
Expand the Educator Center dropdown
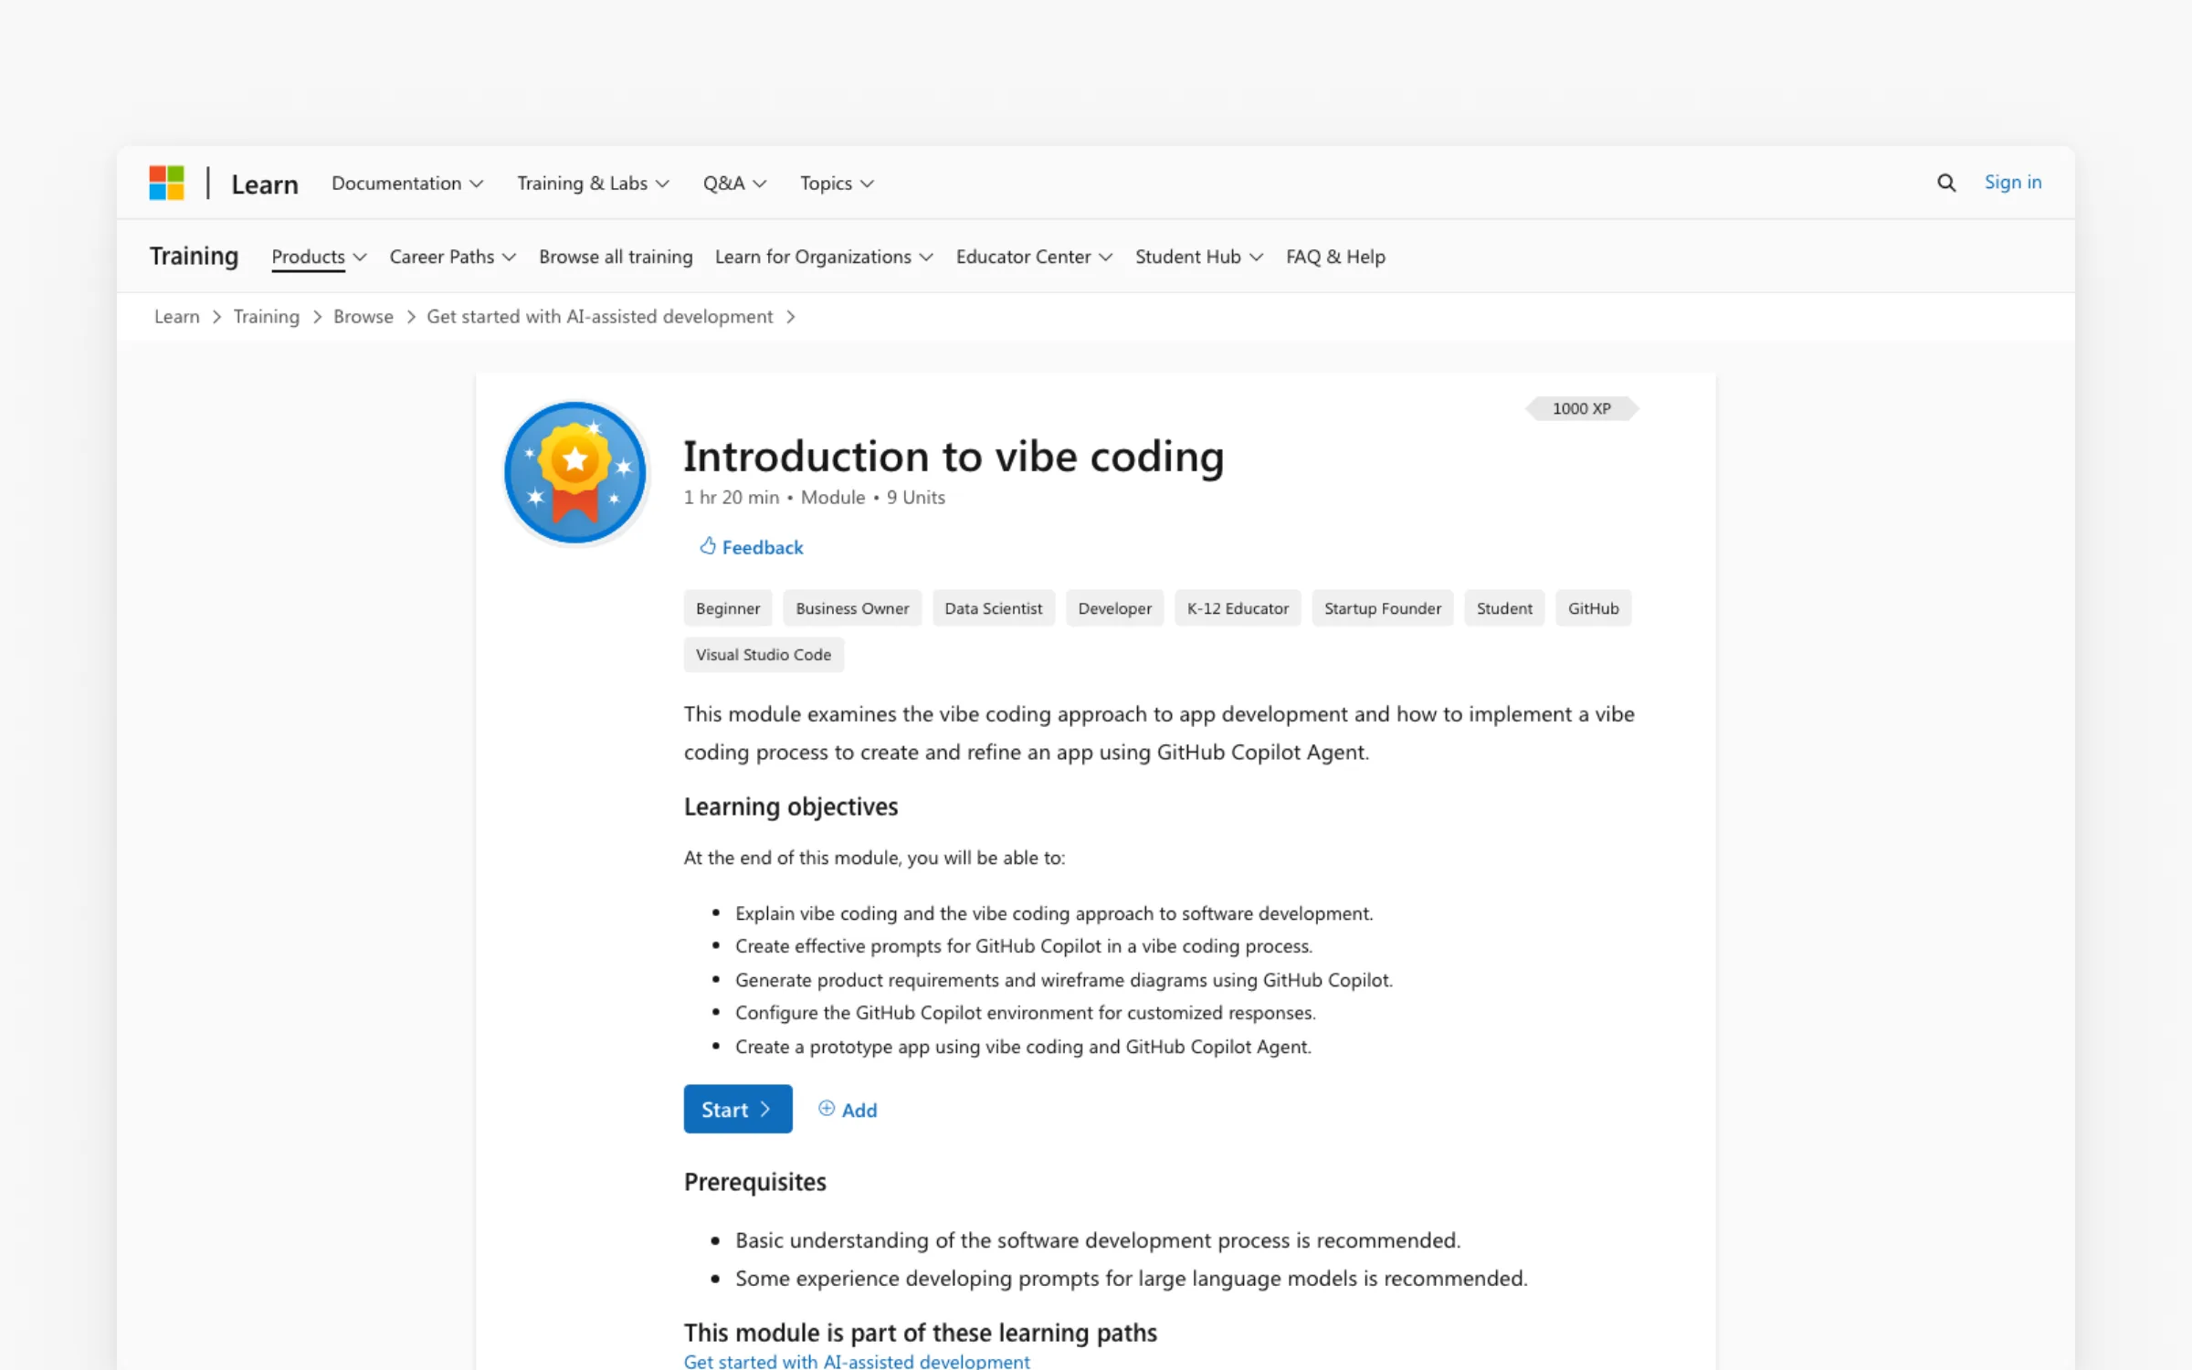tap(1034, 257)
